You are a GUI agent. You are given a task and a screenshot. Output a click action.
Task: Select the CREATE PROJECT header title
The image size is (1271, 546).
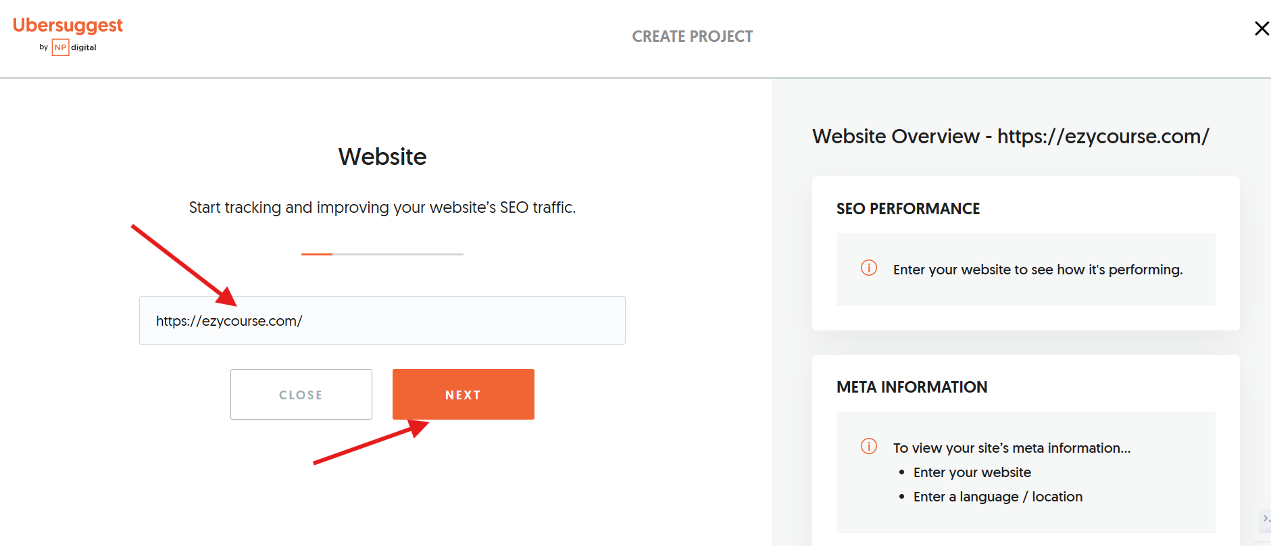(693, 36)
